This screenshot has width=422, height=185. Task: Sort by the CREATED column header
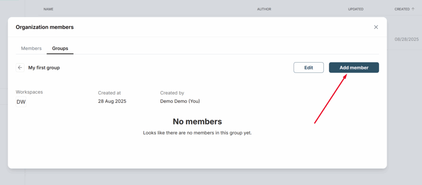pyautogui.click(x=402, y=9)
